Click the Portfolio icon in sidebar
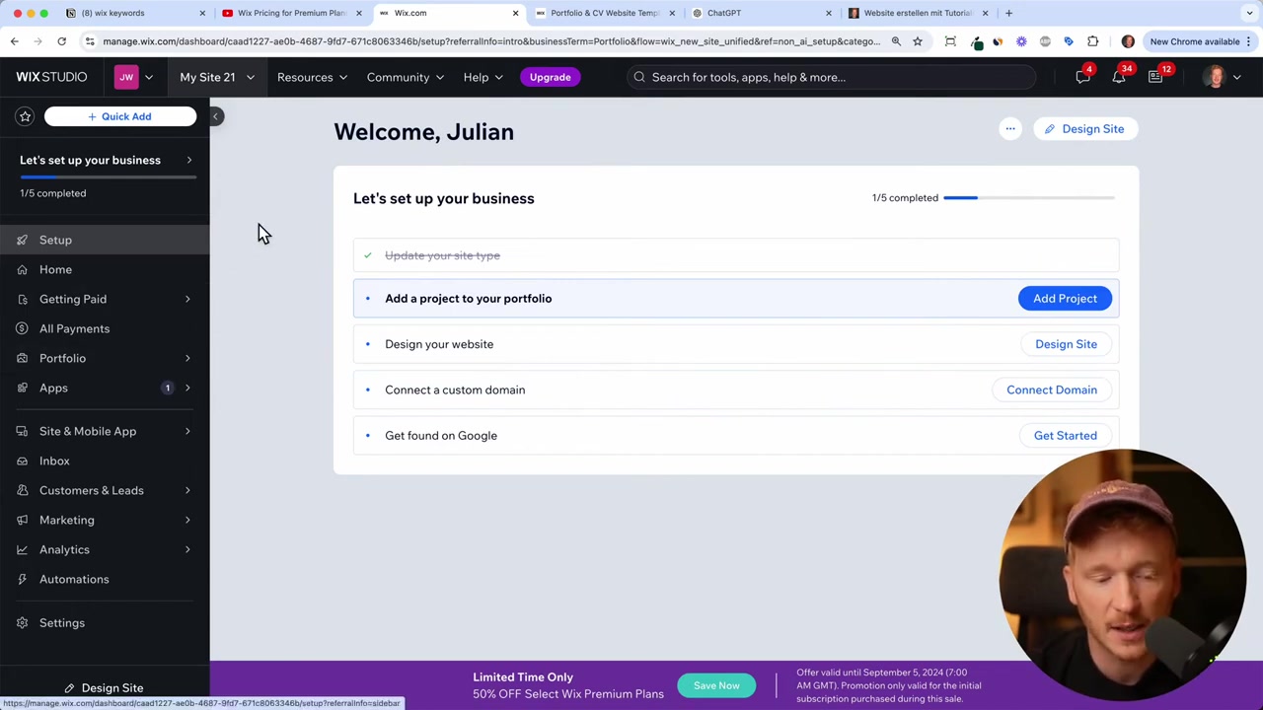Image resolution: width=1263 pixels, height=710 pixels. pyautogui.click(x=22, y=358)
